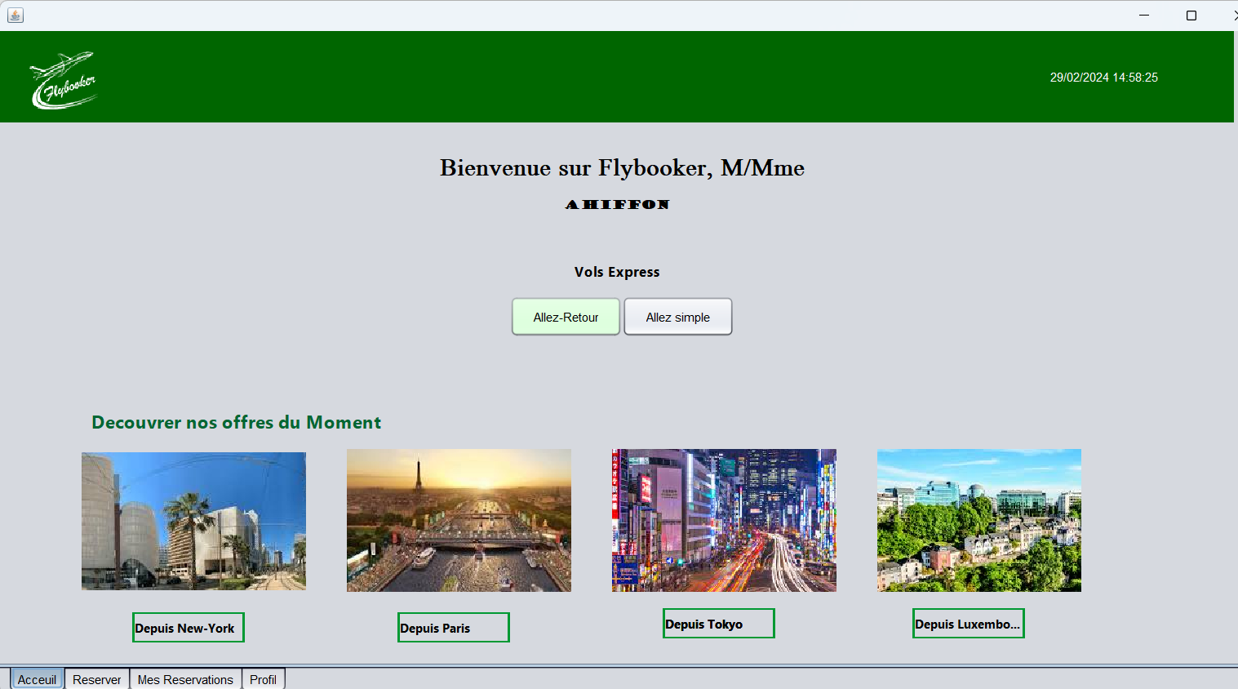Viewport: 1238px width, 689px height.
Task: Click the New-York city photo
Action: click(x=193, y=521)
